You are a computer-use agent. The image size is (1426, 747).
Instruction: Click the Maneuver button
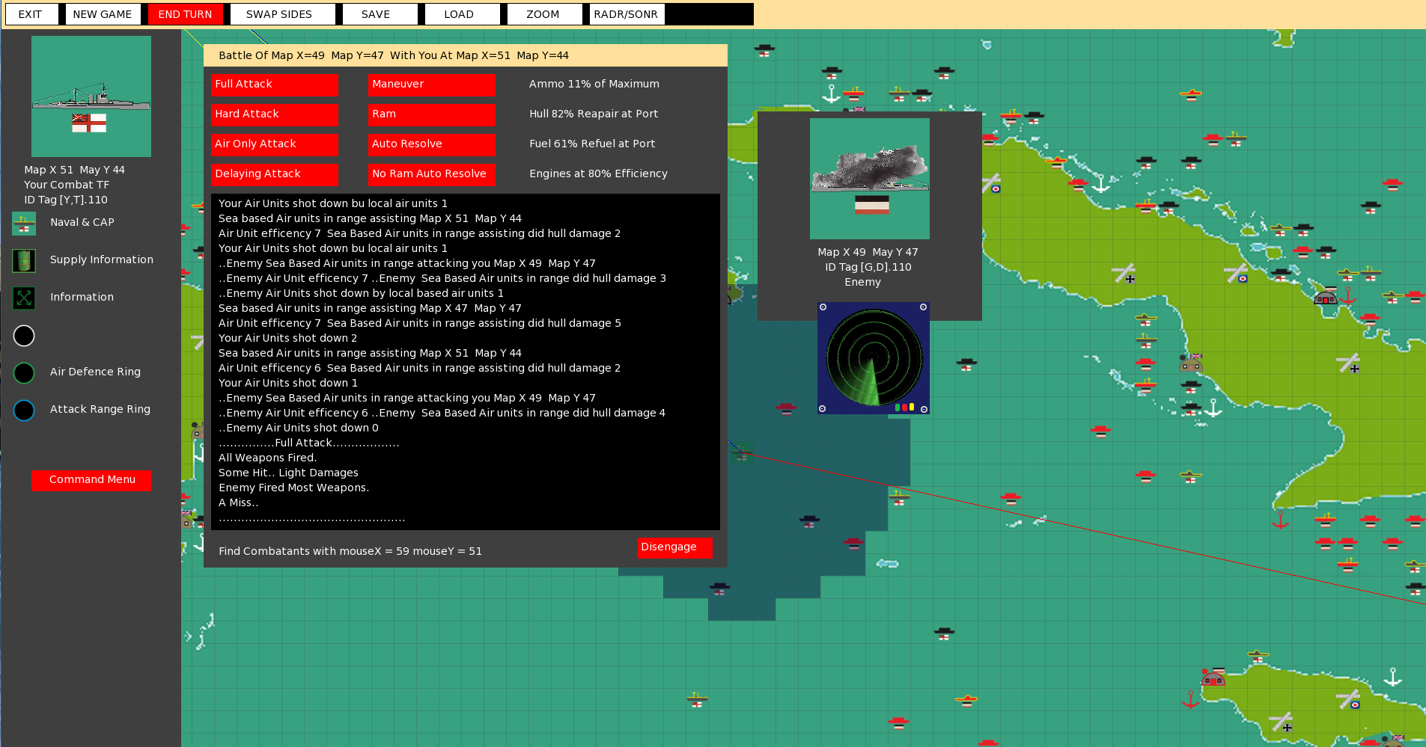[x=431, y=85]
